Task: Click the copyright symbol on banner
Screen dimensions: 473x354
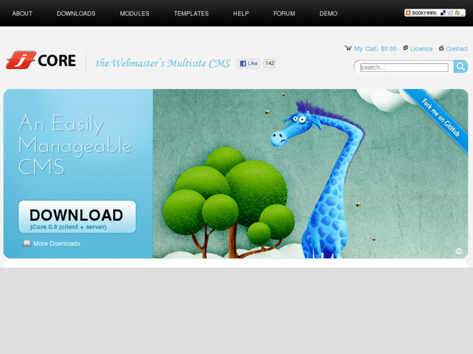Action: pyautogui.click(x=459, y=251)
